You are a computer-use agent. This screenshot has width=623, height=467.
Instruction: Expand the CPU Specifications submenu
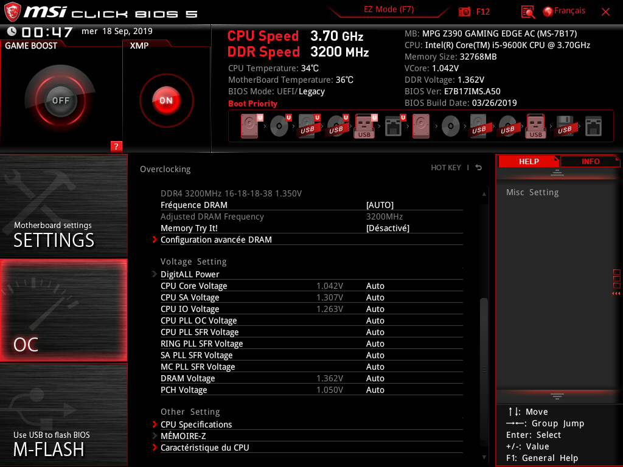click(311, 424)
